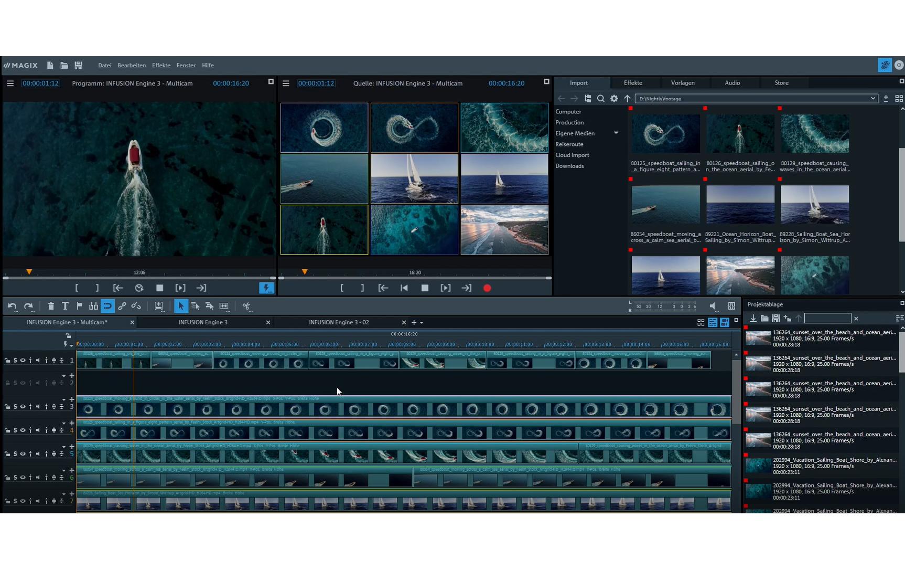Toggle track 7 visibility eye icon

23,501
